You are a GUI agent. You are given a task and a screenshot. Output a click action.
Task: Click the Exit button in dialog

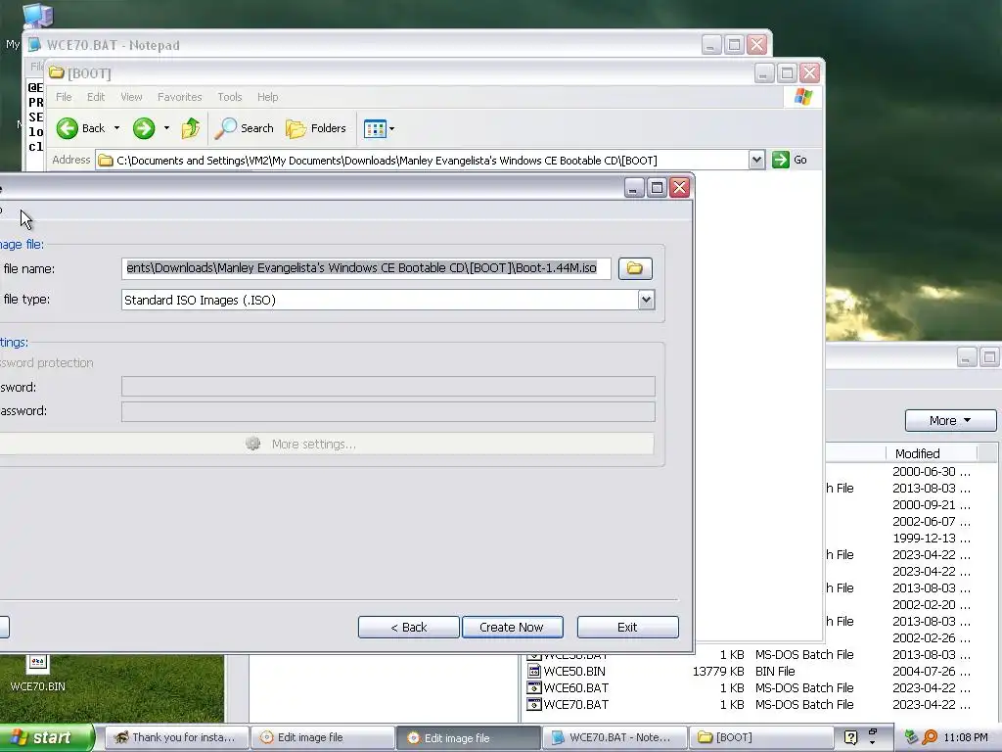tap(627, 628)
